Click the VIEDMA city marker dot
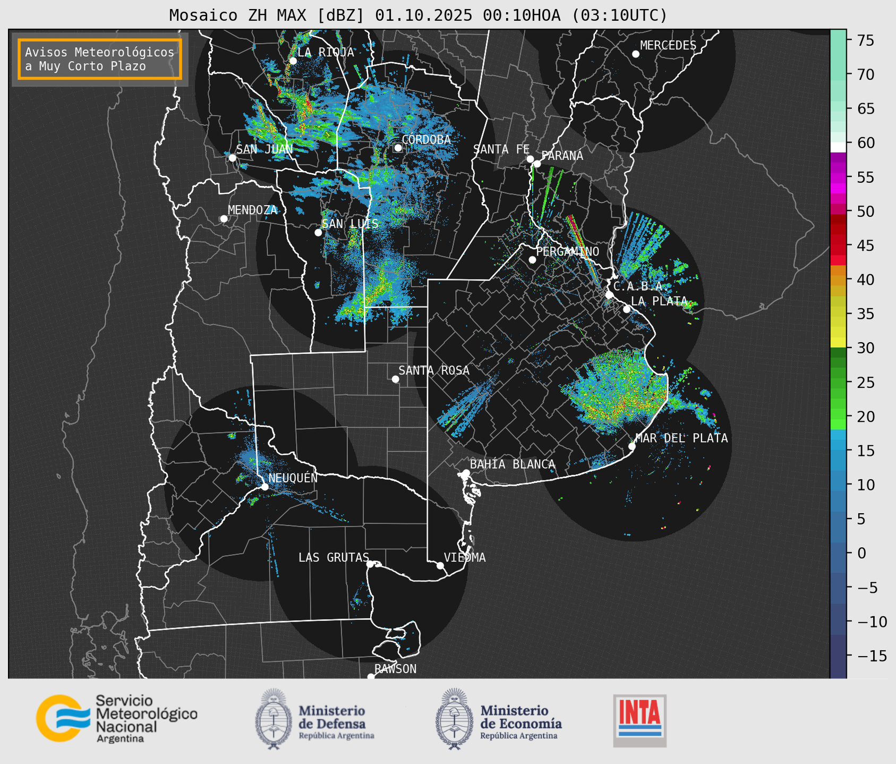 coord(440,565)
